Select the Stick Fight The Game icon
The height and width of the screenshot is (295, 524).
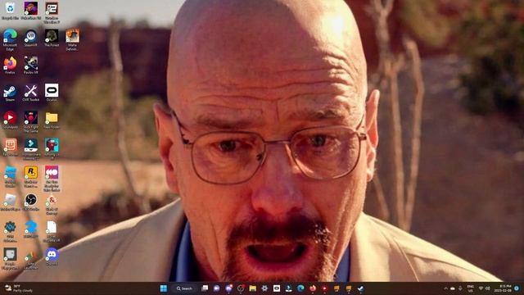click(31, 122)
